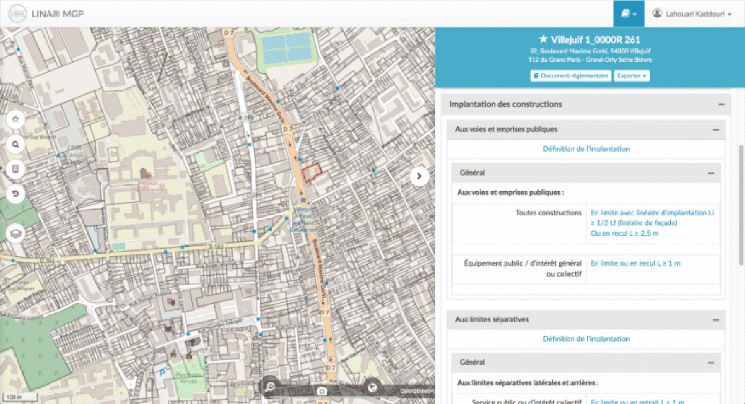Open the document book dropdown in header
The height and width of the screenshot is (404, 745).
tap(629, 14)
